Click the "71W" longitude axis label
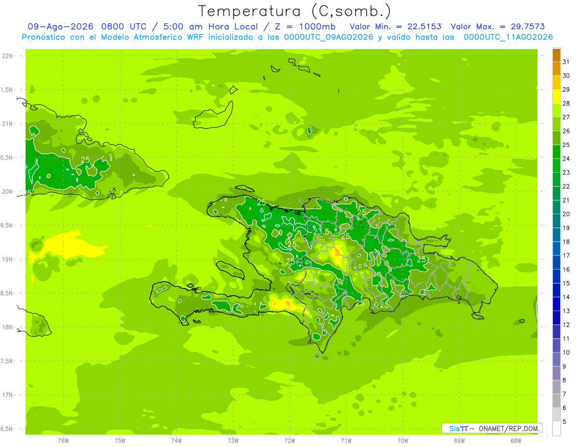Screen dimensions: 579x447 (x=346, y=441)
